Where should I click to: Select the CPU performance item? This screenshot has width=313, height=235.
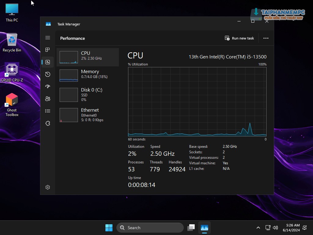[x=88, y=57]
